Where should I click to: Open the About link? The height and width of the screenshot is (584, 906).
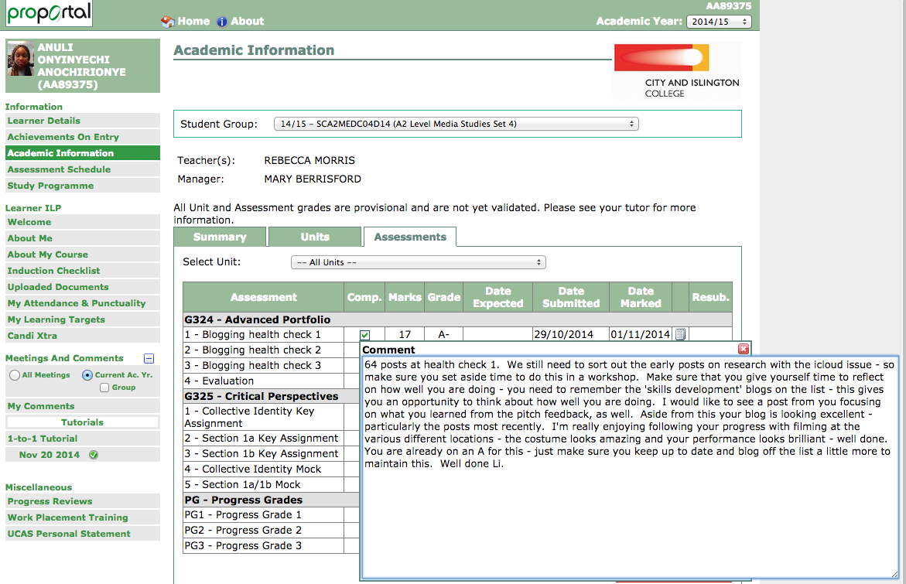pyautogui.click(x=248, y=22)
